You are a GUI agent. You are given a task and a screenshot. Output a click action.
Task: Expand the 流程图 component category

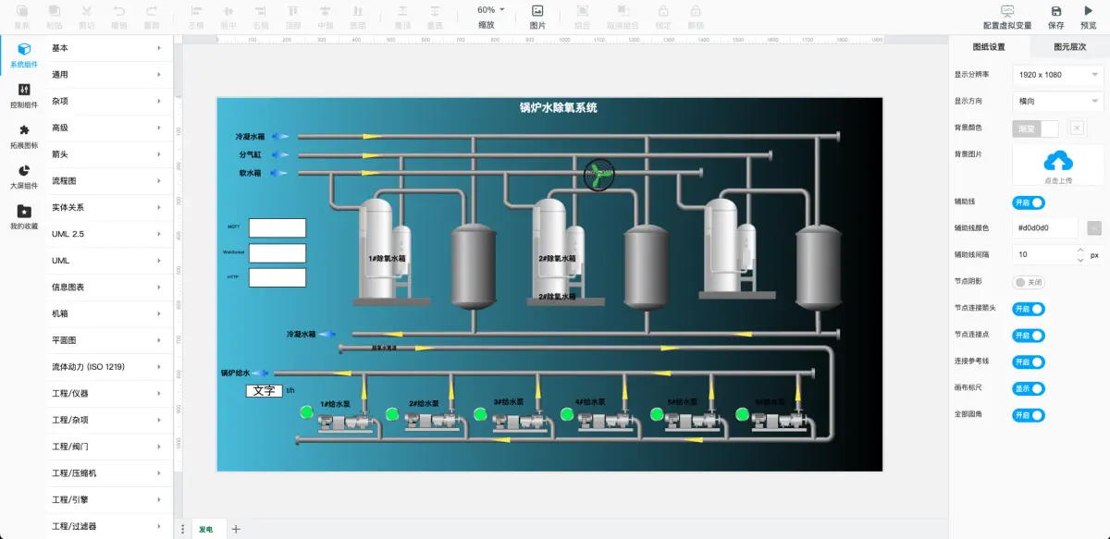[x=107, y=181]
